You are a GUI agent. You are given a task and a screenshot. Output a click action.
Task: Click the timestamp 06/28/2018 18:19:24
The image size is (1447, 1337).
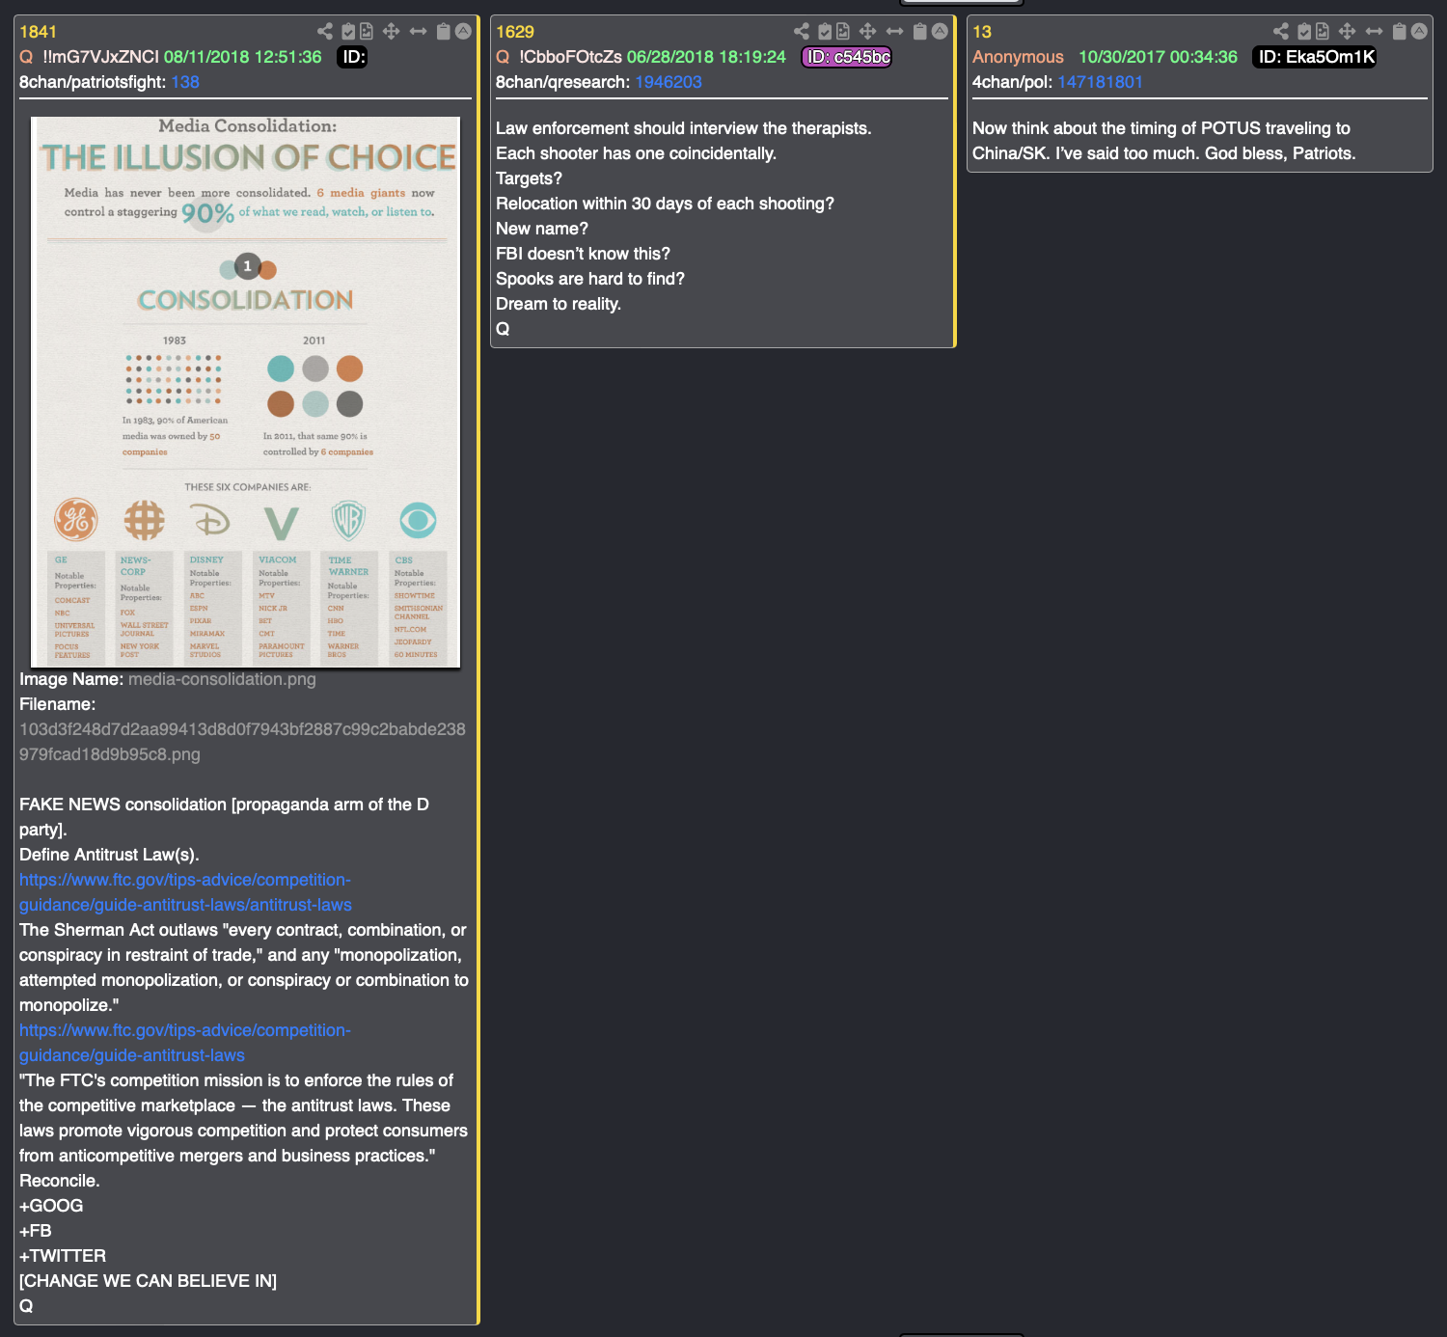(x=706, y=57)
